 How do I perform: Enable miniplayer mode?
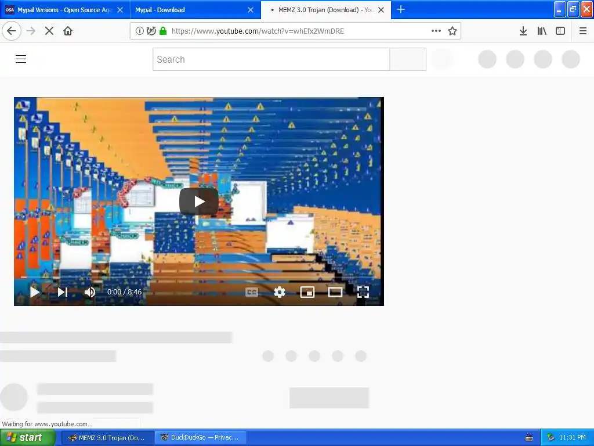307,292
